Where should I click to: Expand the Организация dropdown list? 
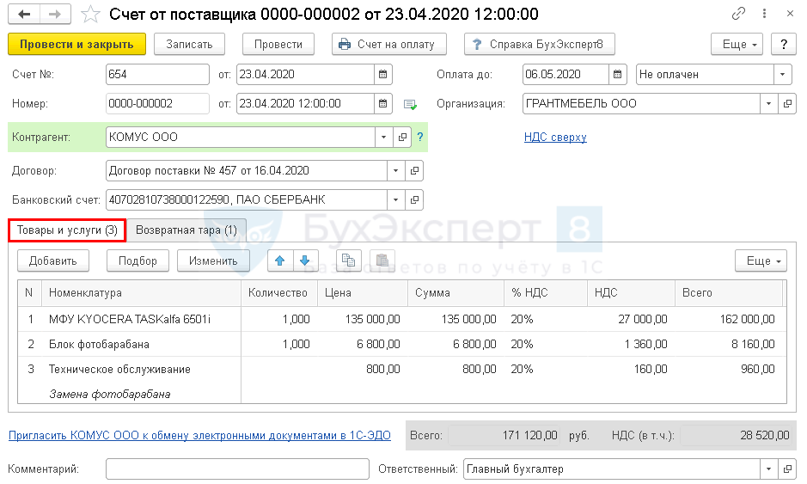point(768,104)
